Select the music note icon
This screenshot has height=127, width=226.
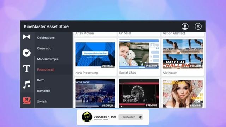pos(27,84)
